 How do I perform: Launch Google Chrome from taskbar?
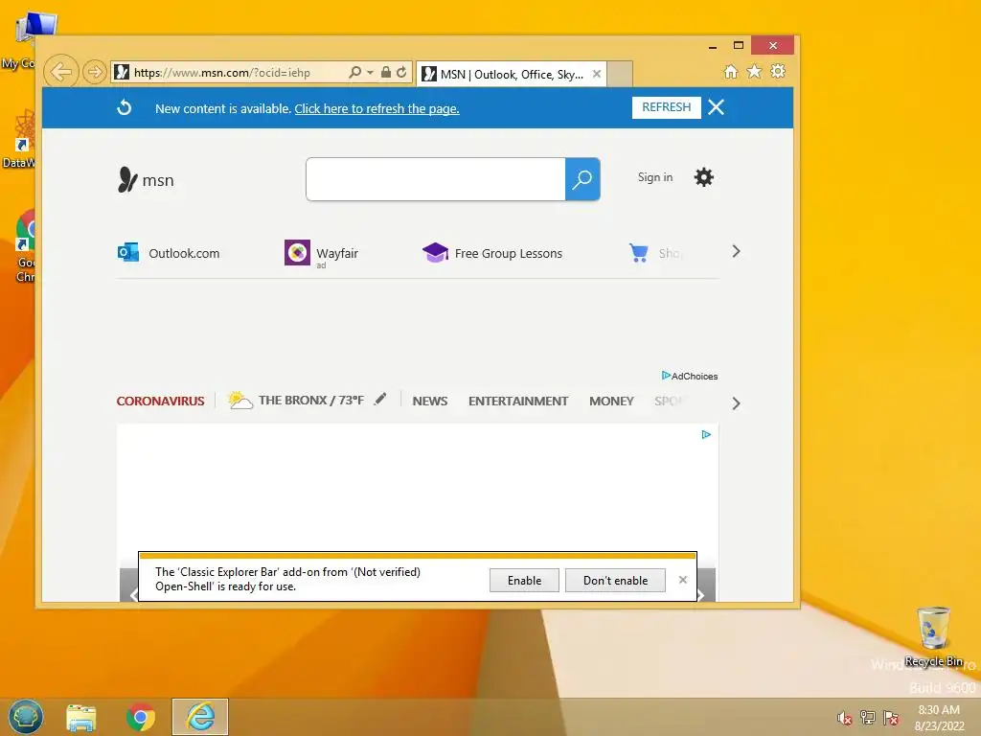pyautogui.click(x=141, y=717)
